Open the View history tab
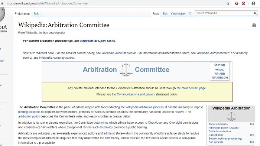 pos(178,14)
